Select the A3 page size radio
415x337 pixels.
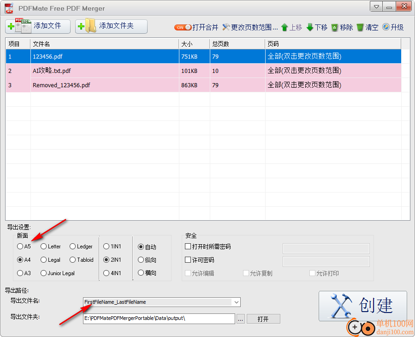coord(20,273)
